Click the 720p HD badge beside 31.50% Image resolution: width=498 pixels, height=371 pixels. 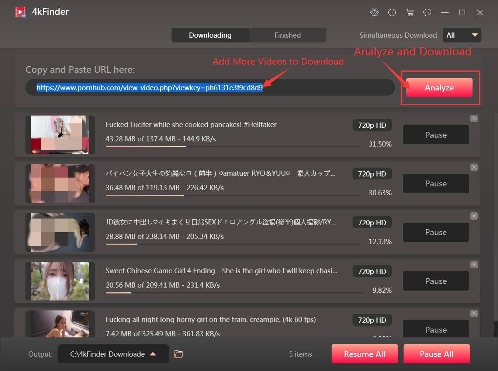[372, 125]
